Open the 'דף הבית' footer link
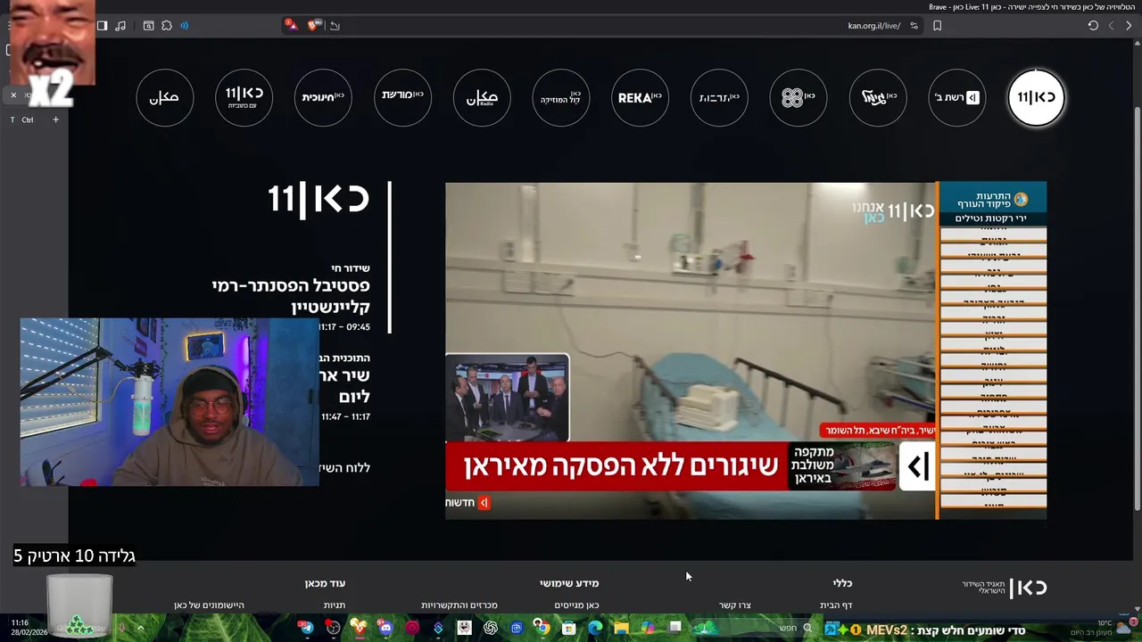Image resolution: width=1142 pixels, height=642 pixels. 836,605
